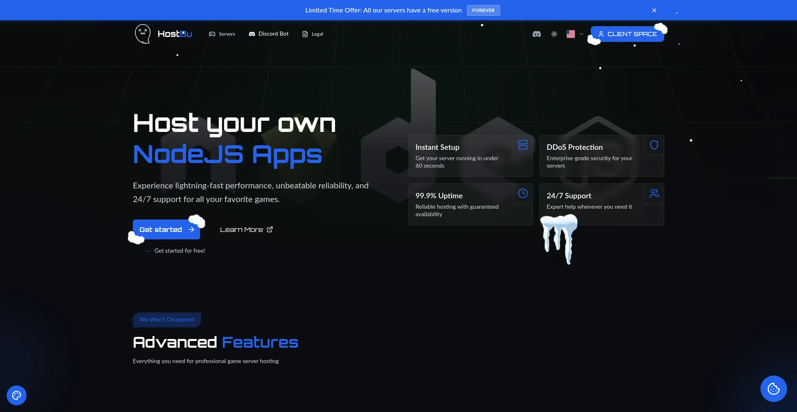Open the Servers menu
Image resolution: width=797 pixels, height=412 pixels.
(x=222, y=34)
